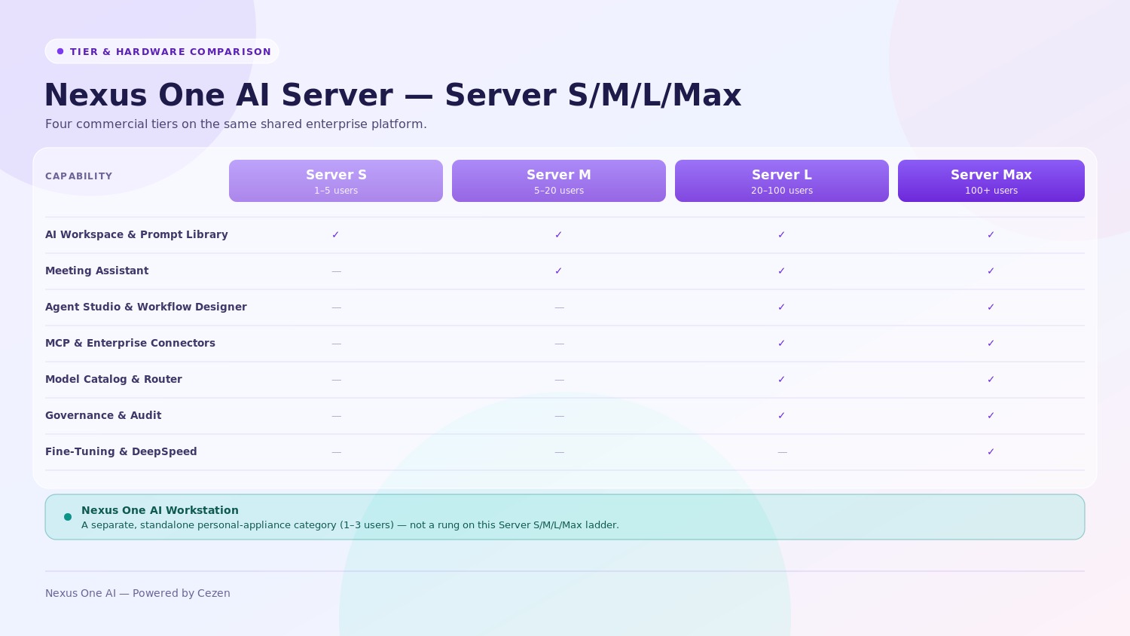Viewport: 1130px width, 636px height.
Task: Click MCP Connectors checkmark under Server Max
Action: [x=991, y=343]
